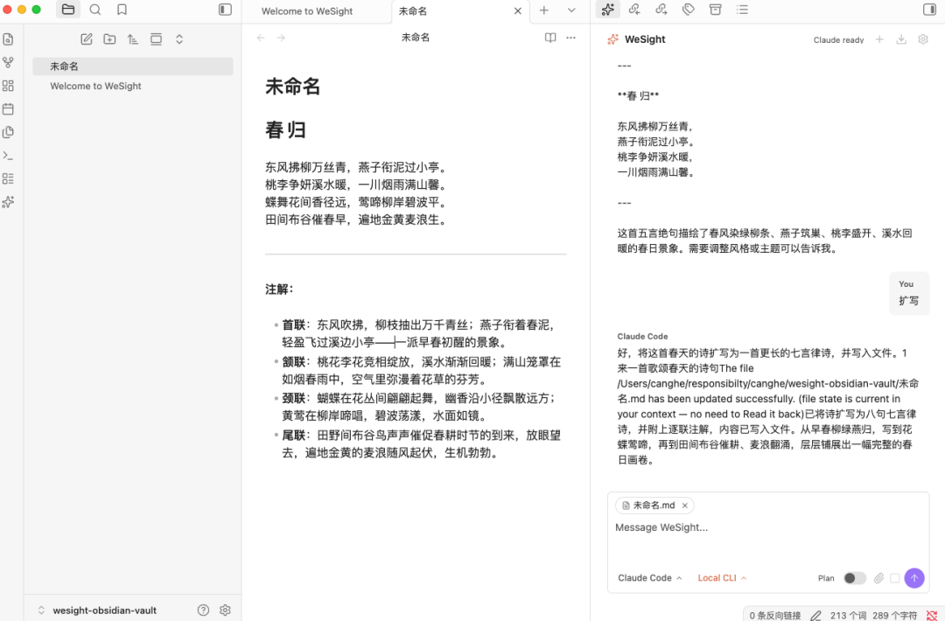Switch to Welcome to WeSight tab
945x621 pixels.
point(307,10)
